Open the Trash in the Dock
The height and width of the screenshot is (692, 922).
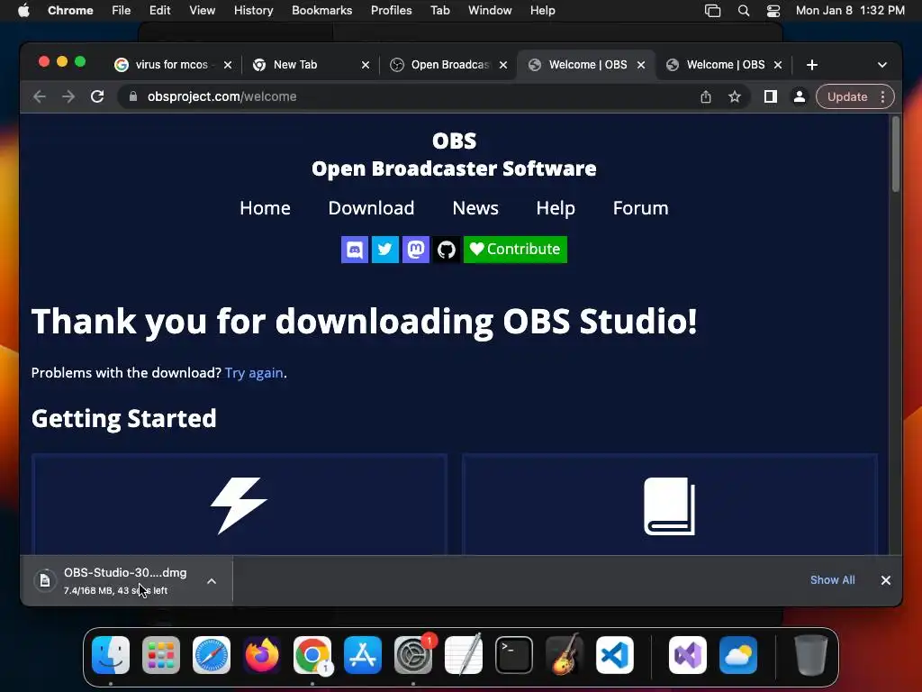tap(811, 655)
